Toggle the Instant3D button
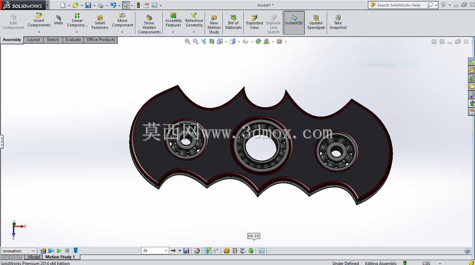This screenshot has width=475, height=265. (x=294, y=23)
